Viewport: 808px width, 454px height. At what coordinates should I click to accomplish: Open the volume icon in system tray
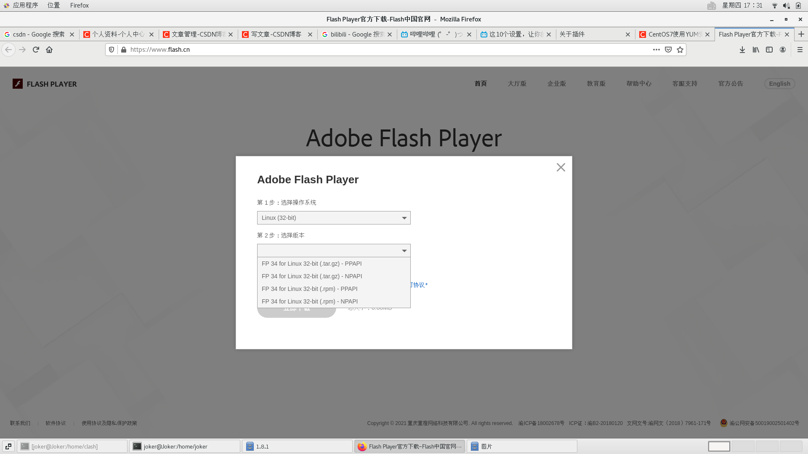[786, 5]
